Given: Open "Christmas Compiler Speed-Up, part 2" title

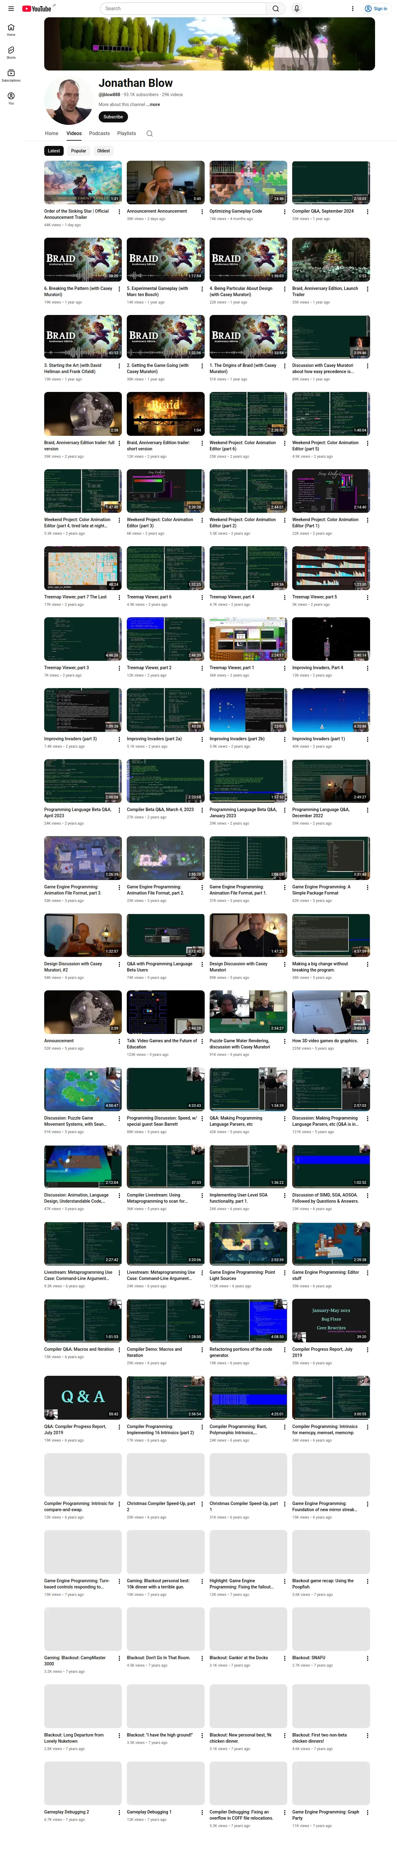Looking at the screenshot, I should coord(161,1506).
